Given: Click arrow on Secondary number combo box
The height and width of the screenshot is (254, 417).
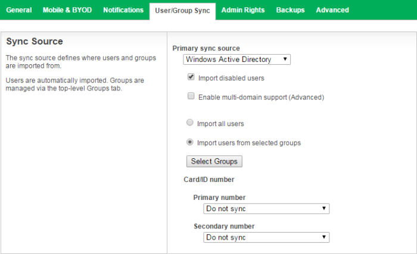Looking at the screenshot, I should click(x=324, y=237).
